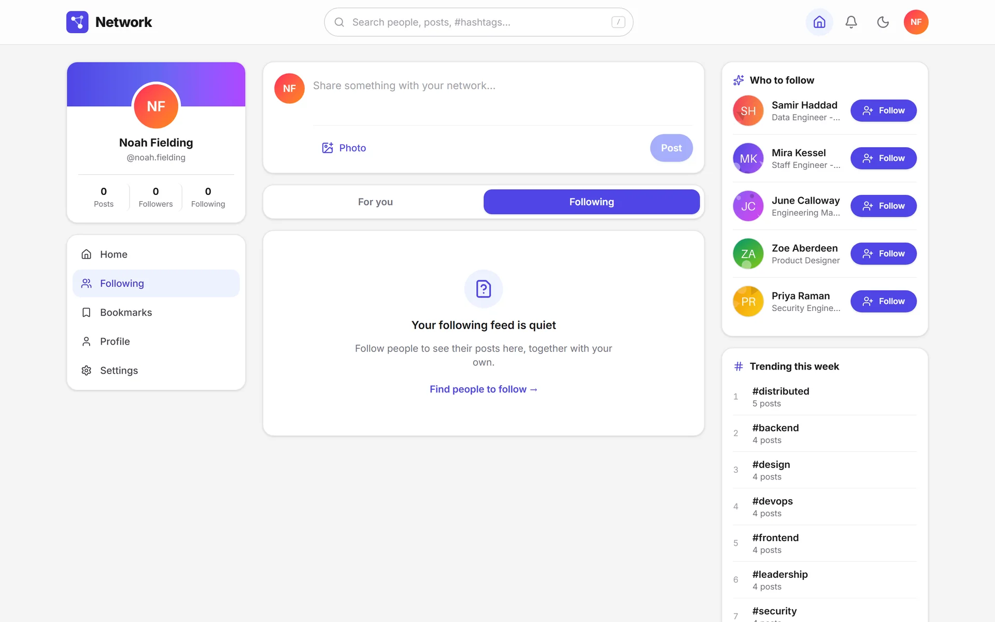
Task: Open Home in the sidebar
Action: (x=156, y=254)
